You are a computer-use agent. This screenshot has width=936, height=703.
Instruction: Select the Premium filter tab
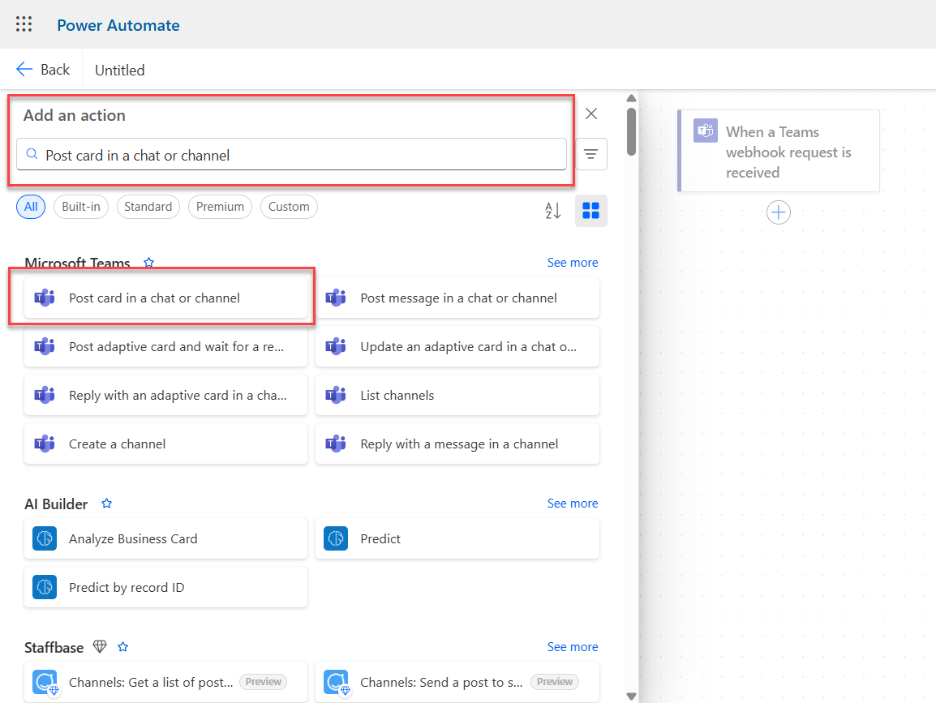coord(221,207)
